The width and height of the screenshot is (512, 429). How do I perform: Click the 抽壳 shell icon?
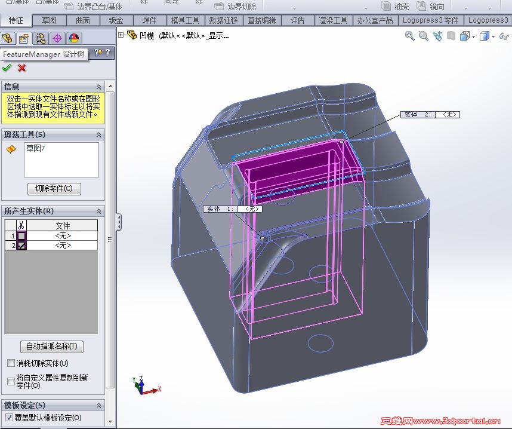tap(386, 6)
